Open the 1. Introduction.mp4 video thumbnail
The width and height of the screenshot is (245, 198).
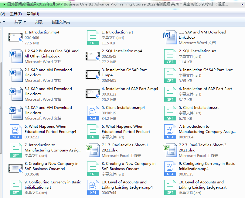pyautogui.click(x=15, y=37)
